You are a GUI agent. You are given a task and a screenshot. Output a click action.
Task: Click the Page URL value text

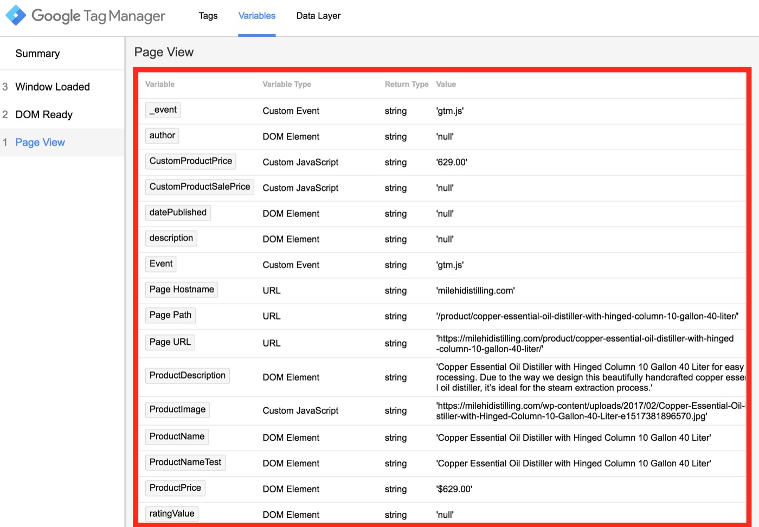point(585,344)
